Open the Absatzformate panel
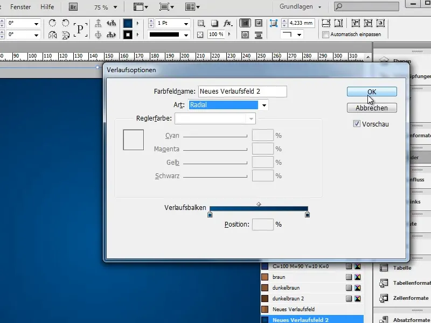 click(x=405, y=319)
